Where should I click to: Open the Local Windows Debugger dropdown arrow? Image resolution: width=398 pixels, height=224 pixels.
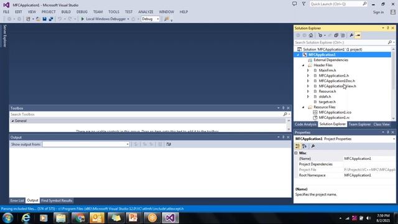coord(128,19)
